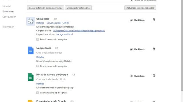Image resolution: width=183 pixels, height=102 pixels.
Task: Uncheck Habilitada for UniDoealse
Action: point(131,20)
